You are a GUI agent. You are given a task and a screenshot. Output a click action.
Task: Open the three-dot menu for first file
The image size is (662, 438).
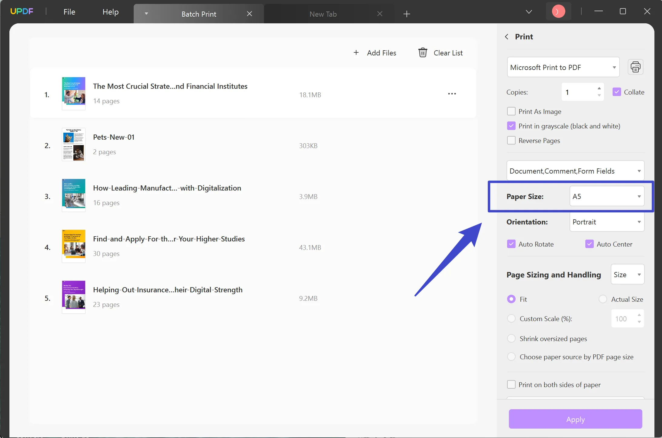452,94
